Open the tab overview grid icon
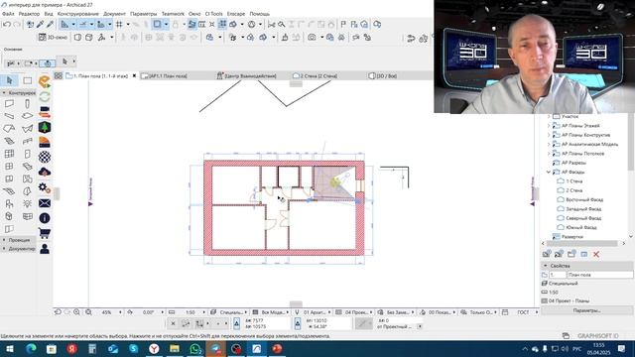Image resolution: width=635 pixels, height=357 pixels. coord(59,75)
